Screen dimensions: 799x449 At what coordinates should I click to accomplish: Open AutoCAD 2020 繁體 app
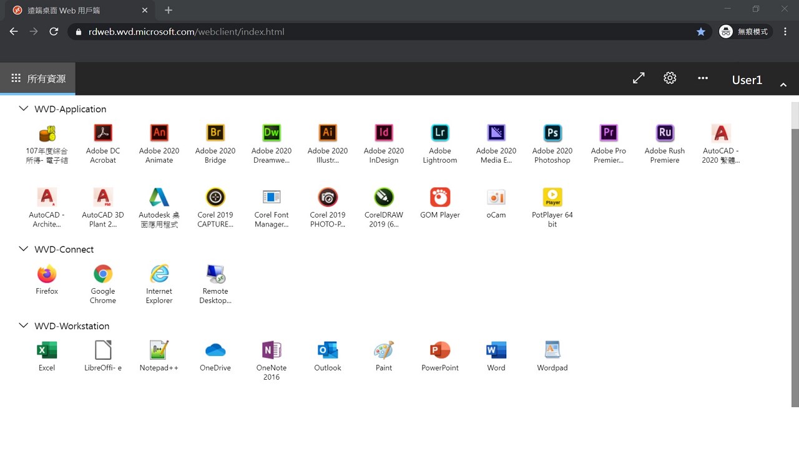click(x=721, y=143)
